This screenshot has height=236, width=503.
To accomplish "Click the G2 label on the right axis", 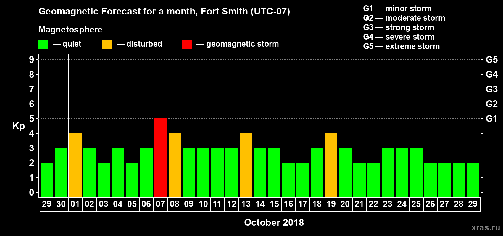I will (x=492, y=104).
